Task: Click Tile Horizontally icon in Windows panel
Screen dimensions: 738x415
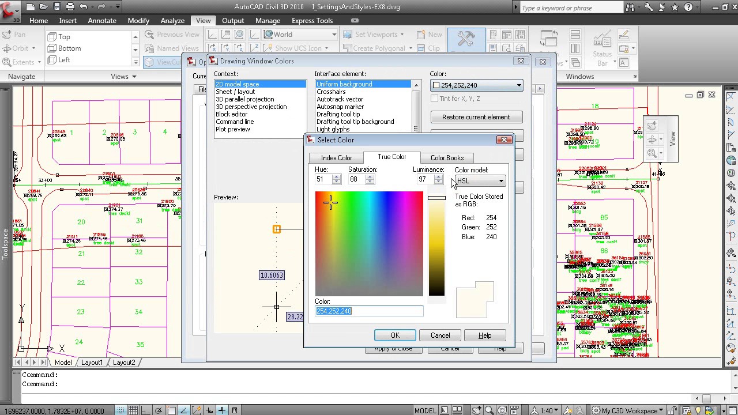Action: [x=575, y=35]
